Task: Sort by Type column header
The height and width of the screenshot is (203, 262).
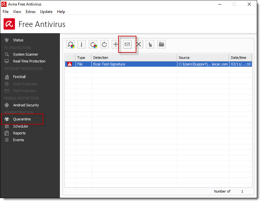Action: [83, 58]
